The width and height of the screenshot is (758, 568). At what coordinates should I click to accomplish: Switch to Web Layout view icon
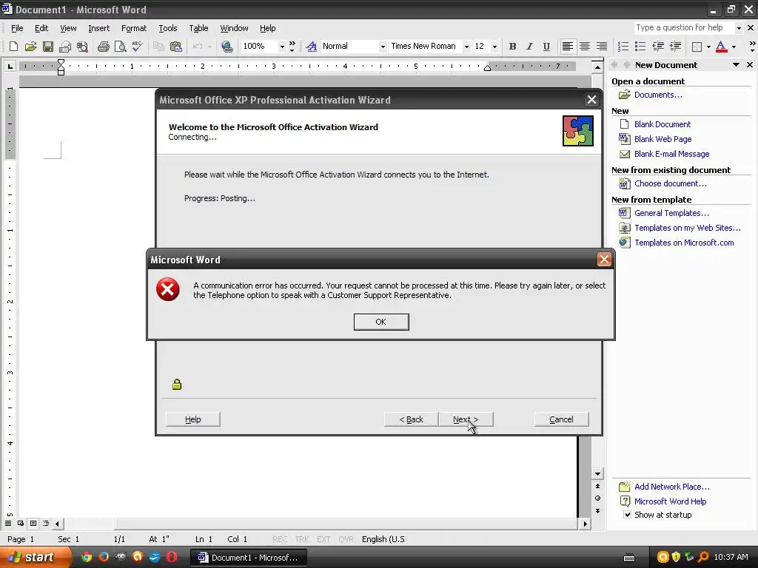[20, 523]
